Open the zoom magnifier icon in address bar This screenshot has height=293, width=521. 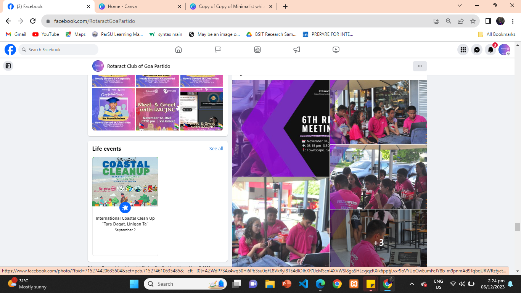[449, 21]
